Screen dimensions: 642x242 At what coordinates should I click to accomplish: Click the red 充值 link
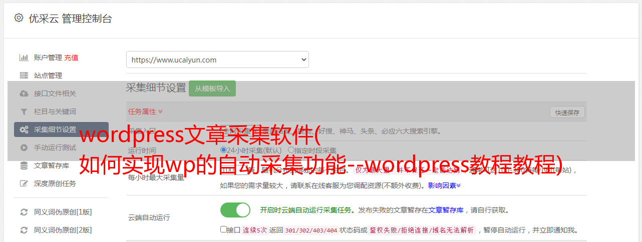71,57
